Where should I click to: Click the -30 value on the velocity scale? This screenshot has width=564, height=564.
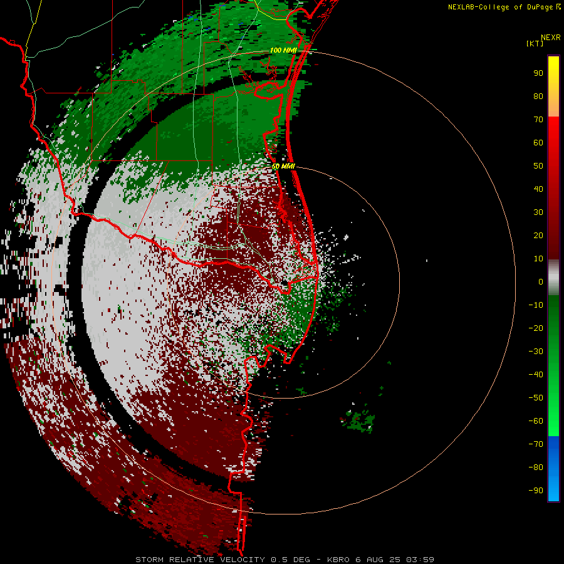pyautogui.click(x=536, y=352)
